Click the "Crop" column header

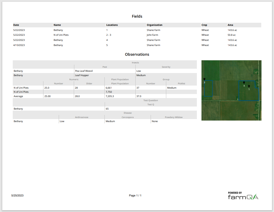(204, 25)
